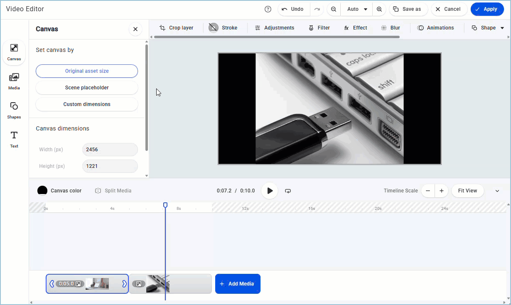The image size is (511, 305).
Task: Collapse the timeline with chevron arrow
Action: [x=497, y=191]
